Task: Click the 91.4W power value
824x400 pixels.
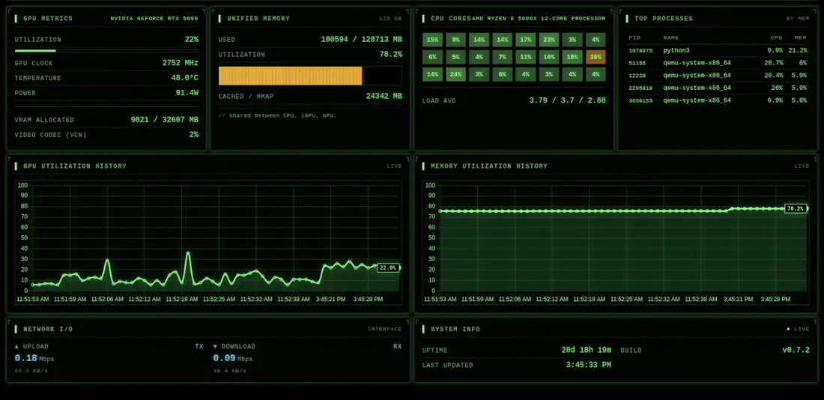Action: 187,93
